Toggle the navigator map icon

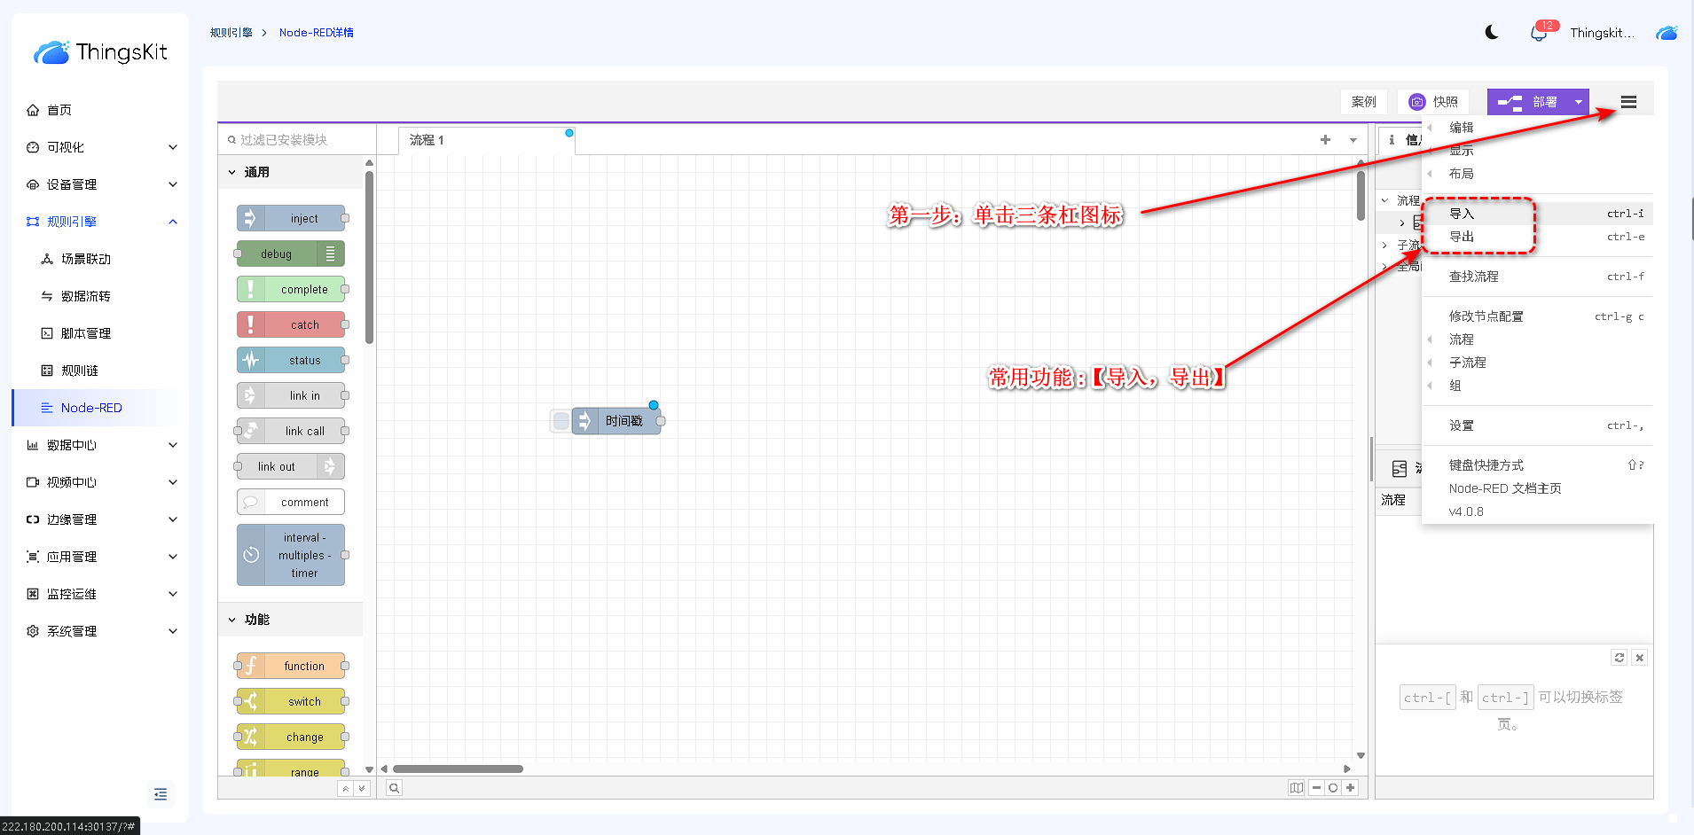[1296, 788]
